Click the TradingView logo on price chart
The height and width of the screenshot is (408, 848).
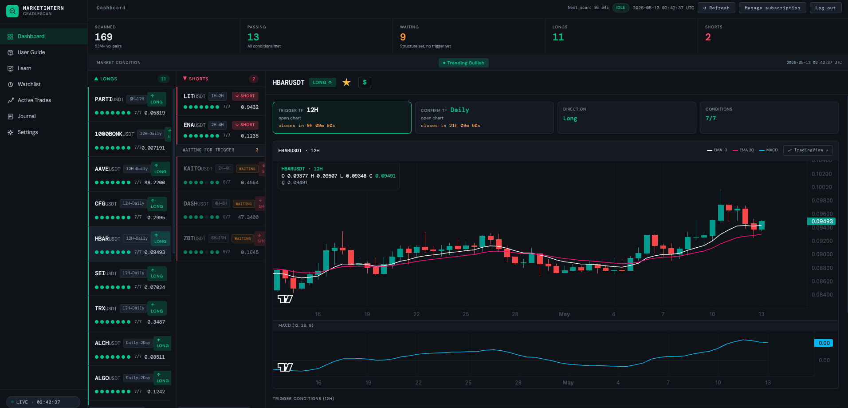point(285,299)
